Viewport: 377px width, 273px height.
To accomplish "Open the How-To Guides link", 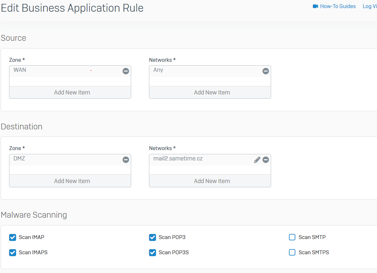I will 338,6.
